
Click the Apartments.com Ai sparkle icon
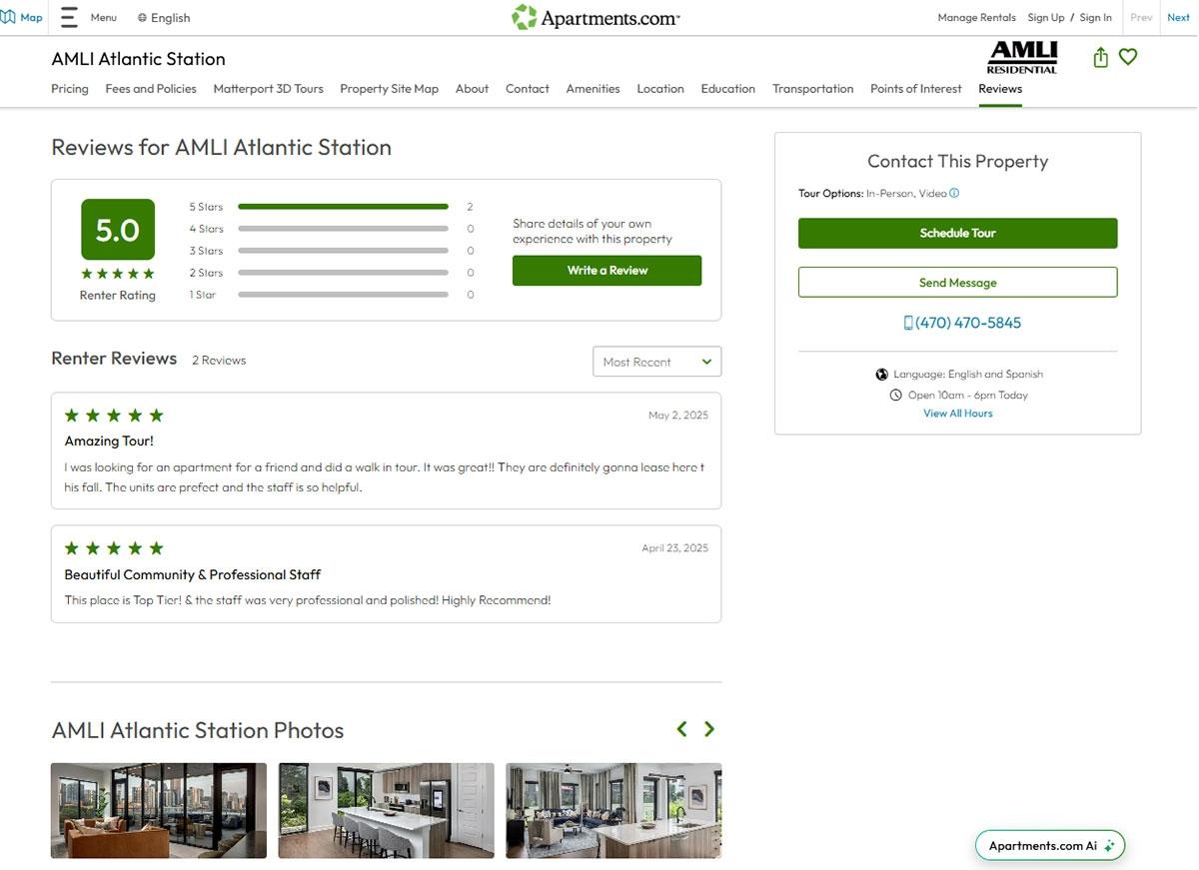pos(1109,846)
